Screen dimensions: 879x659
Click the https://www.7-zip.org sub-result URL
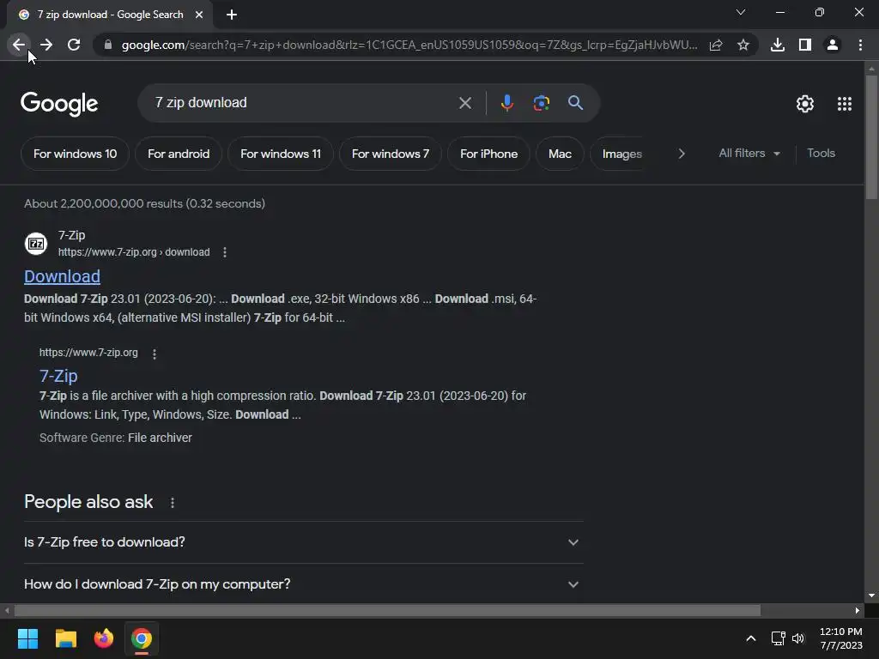pyautogui.click(x=88, y=353)
